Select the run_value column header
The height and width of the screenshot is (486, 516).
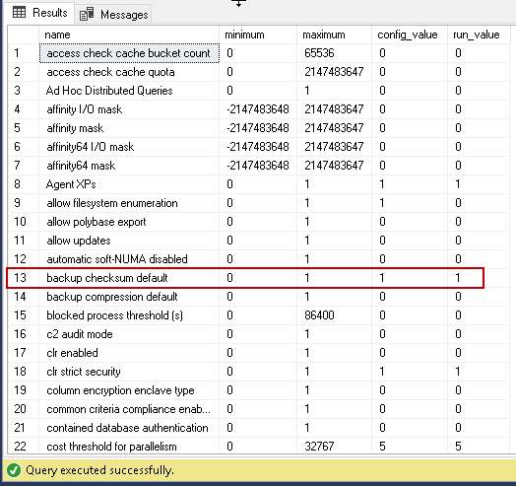(479, 35)
